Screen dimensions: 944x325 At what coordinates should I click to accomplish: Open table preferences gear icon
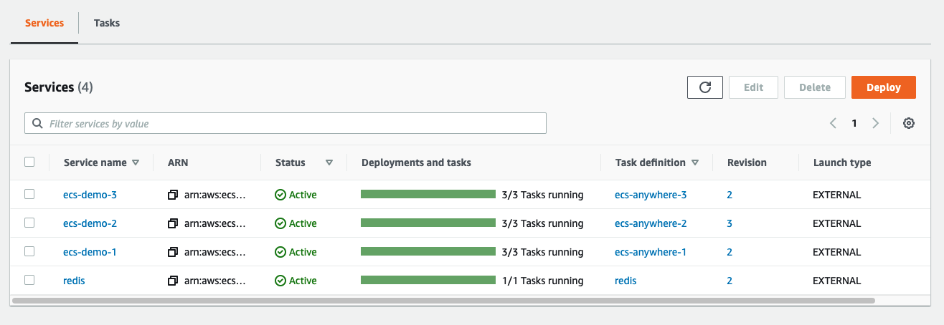909,123
